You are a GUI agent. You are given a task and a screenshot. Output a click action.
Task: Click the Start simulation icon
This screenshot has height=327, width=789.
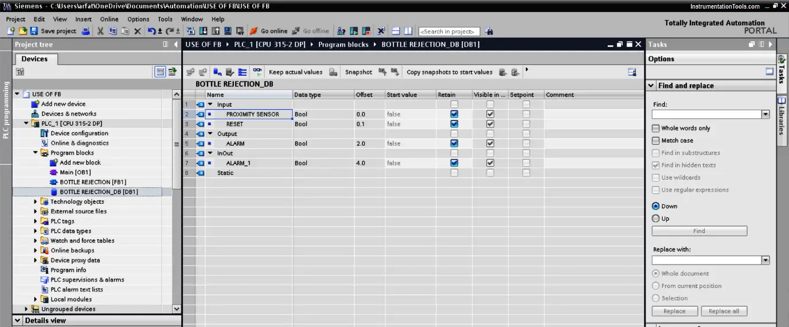coord(228,31)
